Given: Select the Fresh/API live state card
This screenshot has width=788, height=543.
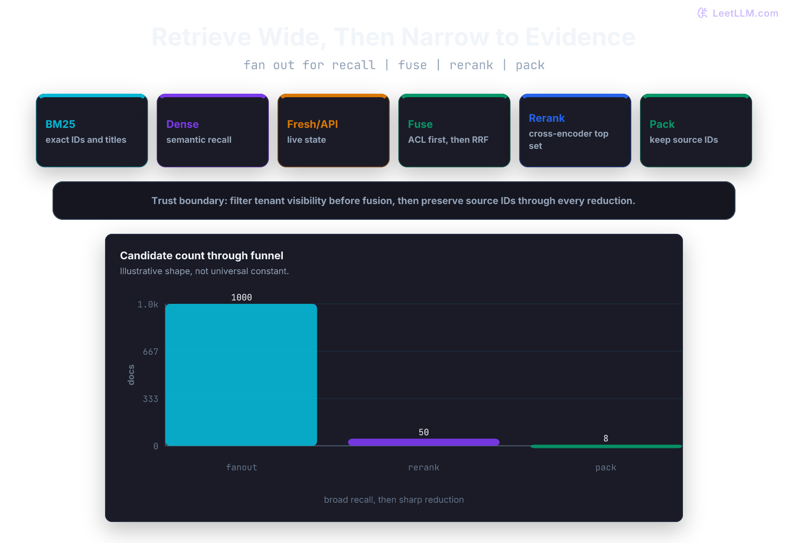Looking at the screenshot, I should coord(334,130).
